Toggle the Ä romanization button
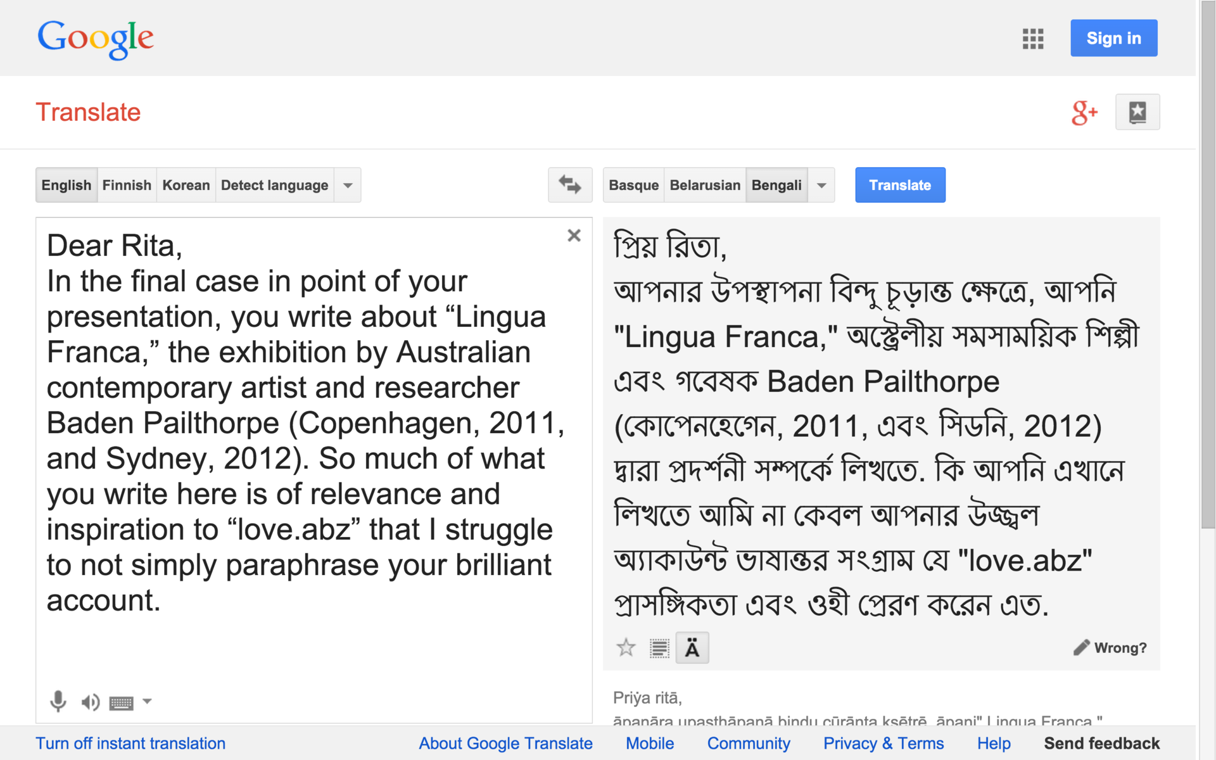Viewport: 1216px width, 760px height. pos(692,649)
